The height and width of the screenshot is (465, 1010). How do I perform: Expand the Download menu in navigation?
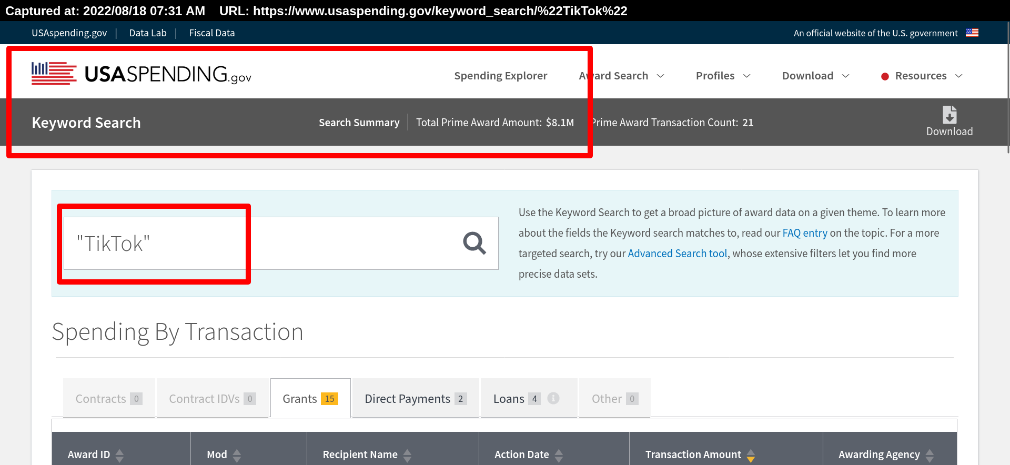click(x=816, y=76)
